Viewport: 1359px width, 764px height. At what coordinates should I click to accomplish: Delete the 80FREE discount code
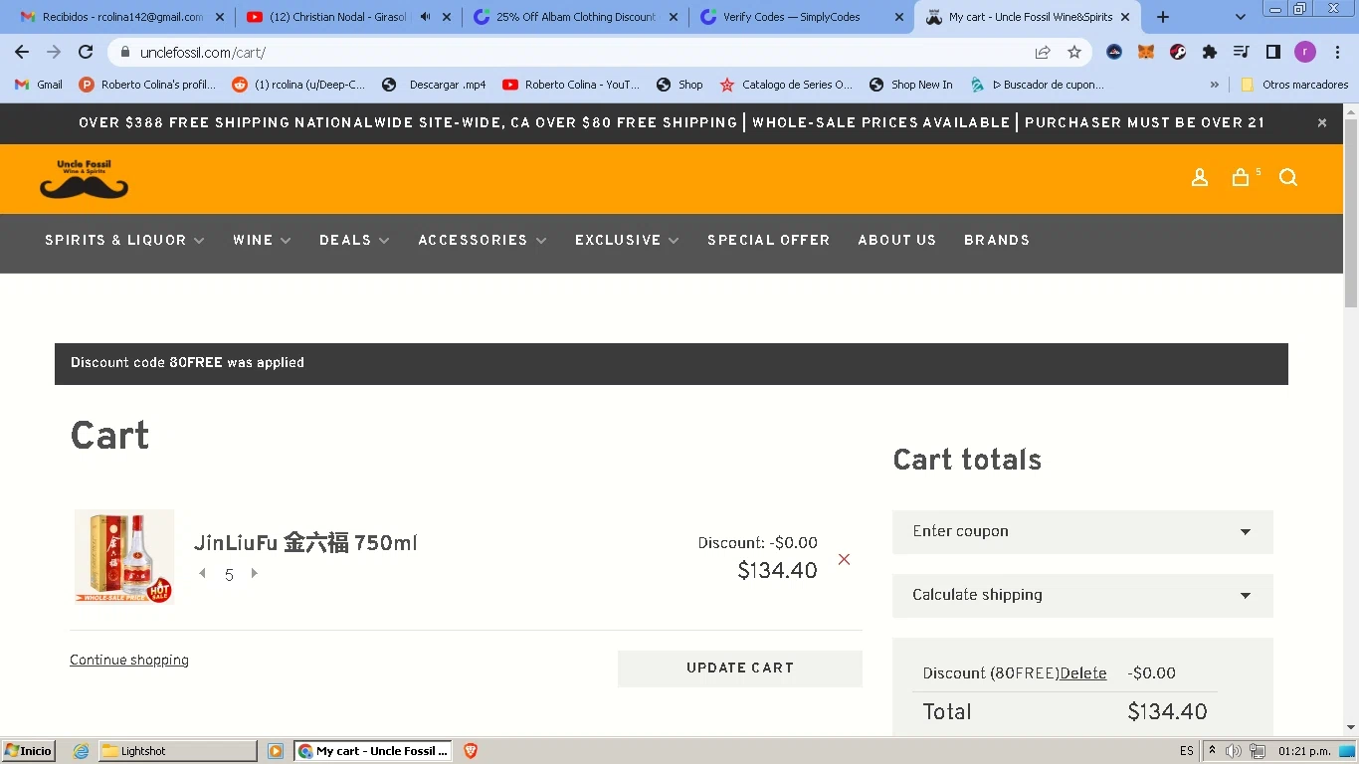coord(1083,673)
